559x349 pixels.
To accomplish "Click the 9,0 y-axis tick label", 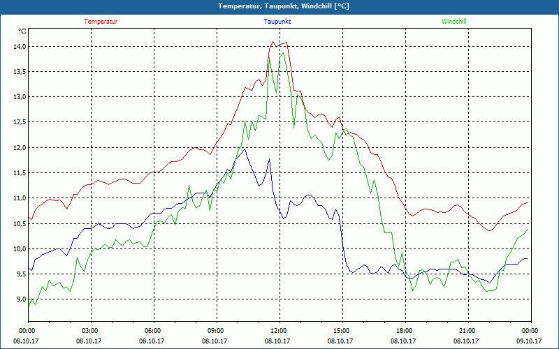I will (x=18, y=299).
